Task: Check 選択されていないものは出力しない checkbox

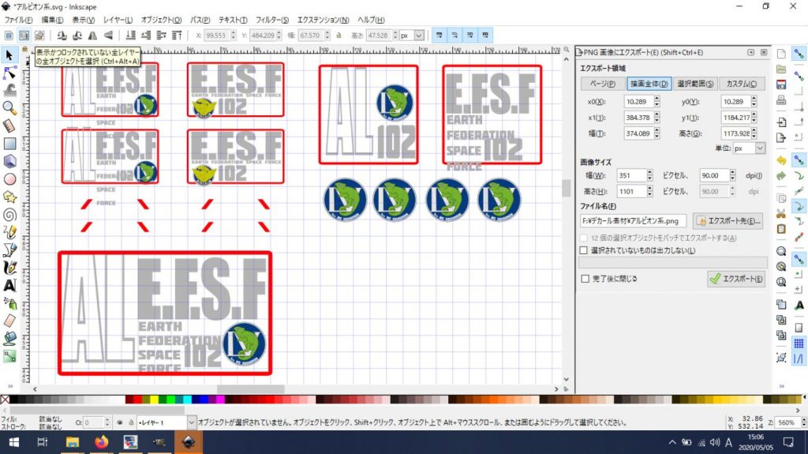Action: 583,250
